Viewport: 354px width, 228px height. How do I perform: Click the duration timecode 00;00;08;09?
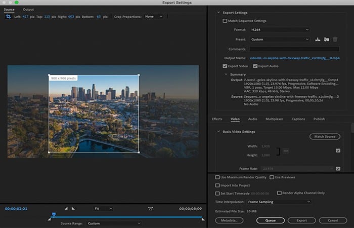tap(190, 209)
